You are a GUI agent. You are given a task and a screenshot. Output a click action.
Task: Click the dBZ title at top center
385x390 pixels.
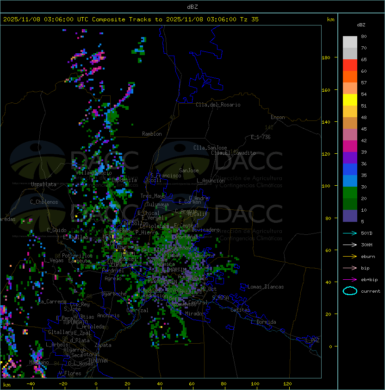192,6
